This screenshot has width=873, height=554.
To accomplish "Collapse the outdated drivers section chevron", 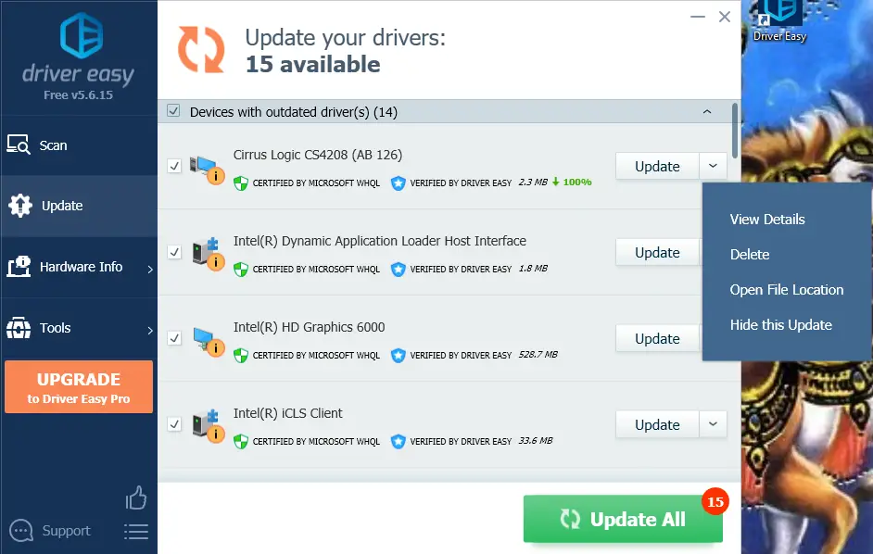I will click(x=707, y=112).
